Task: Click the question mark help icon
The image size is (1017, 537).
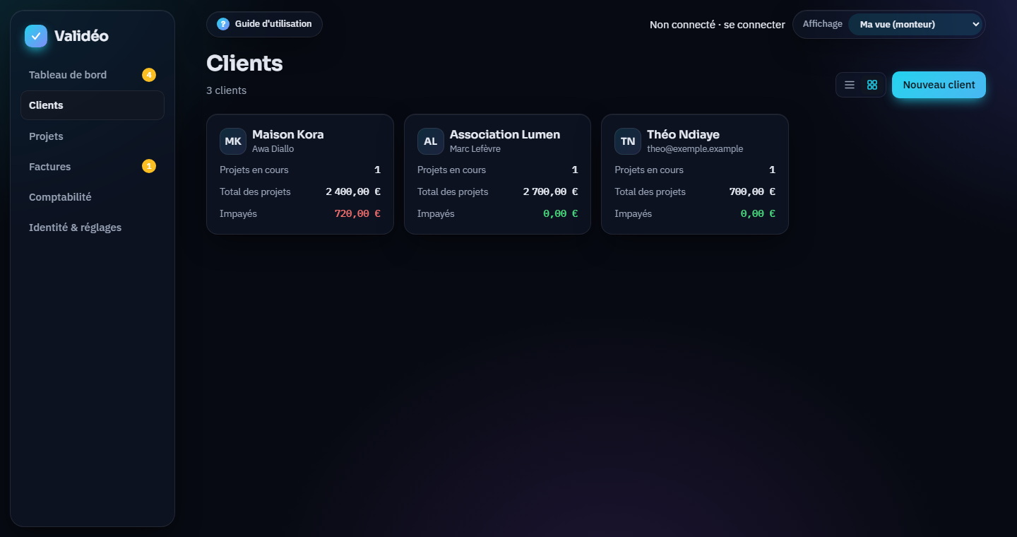Action: 223,24
